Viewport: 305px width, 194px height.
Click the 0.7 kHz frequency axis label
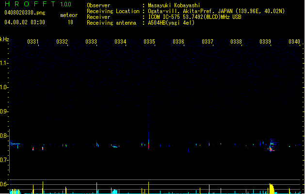pos(4,160)
